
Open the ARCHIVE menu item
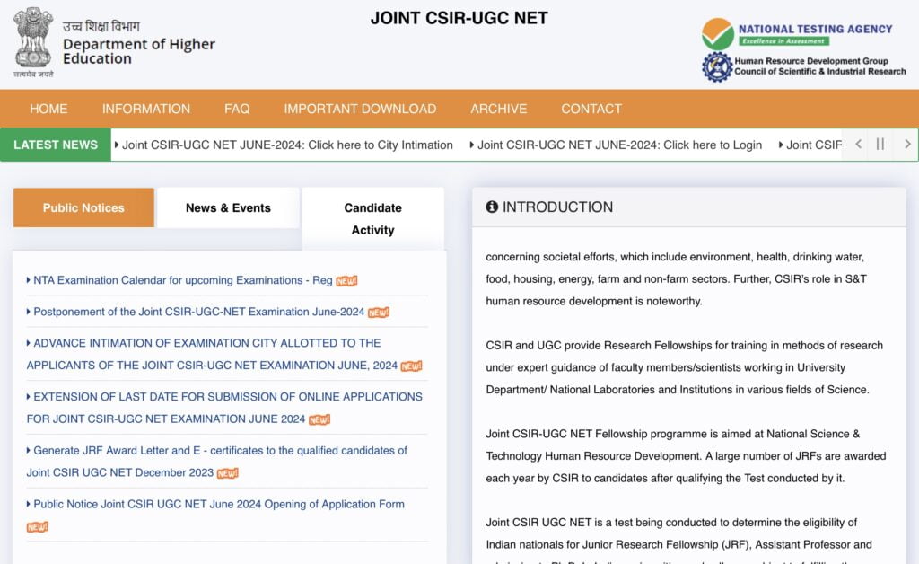pos(499,109)
